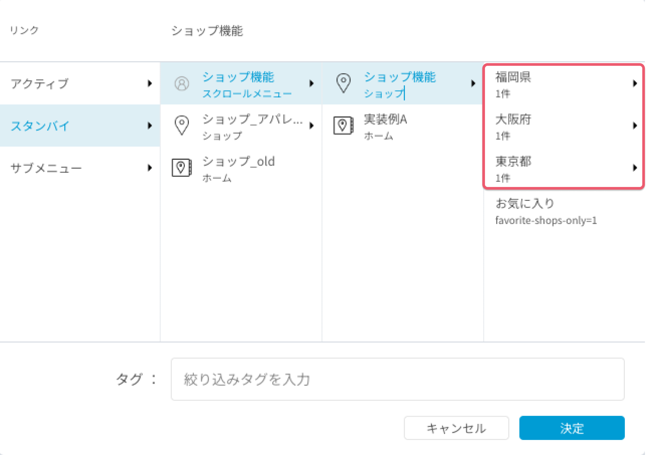The image size is (646, 455).
Task: Choose 大阪府 prefecture entry
Action: 564,126
